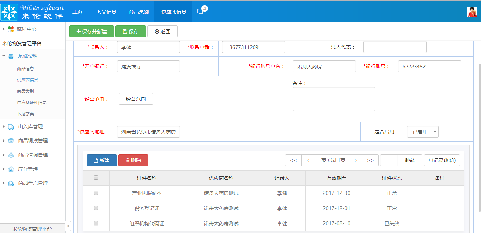Check the 营业执照副本 row checkbox
The height and width of the screenshot is (233, 481).
pyautogui.click(x=95, y=193)
